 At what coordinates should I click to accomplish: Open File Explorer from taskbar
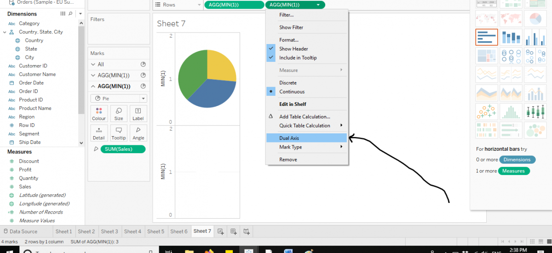(x=189, y=251)
